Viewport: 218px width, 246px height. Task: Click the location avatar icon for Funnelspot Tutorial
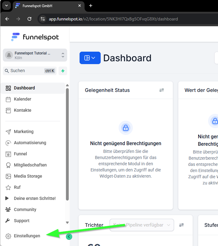(9, 55)
